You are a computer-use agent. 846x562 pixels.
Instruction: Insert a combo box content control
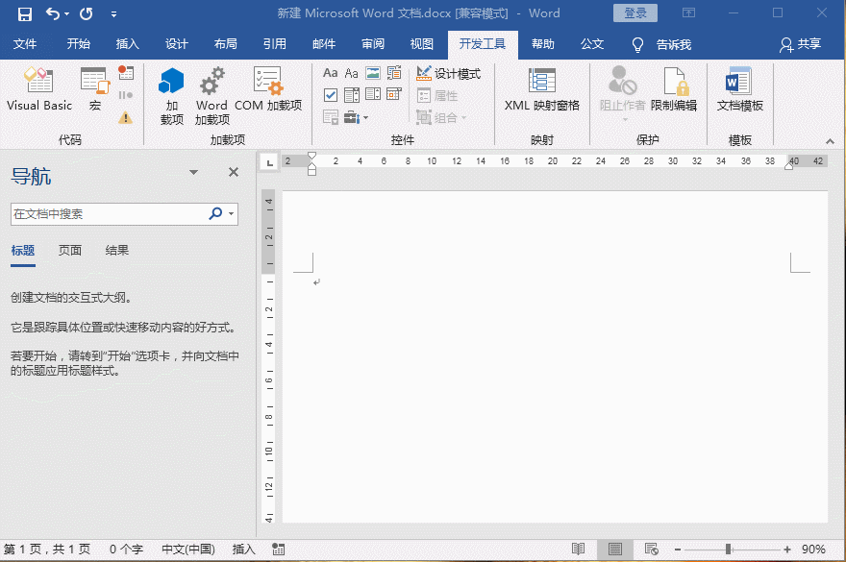(x=351, y=95)
